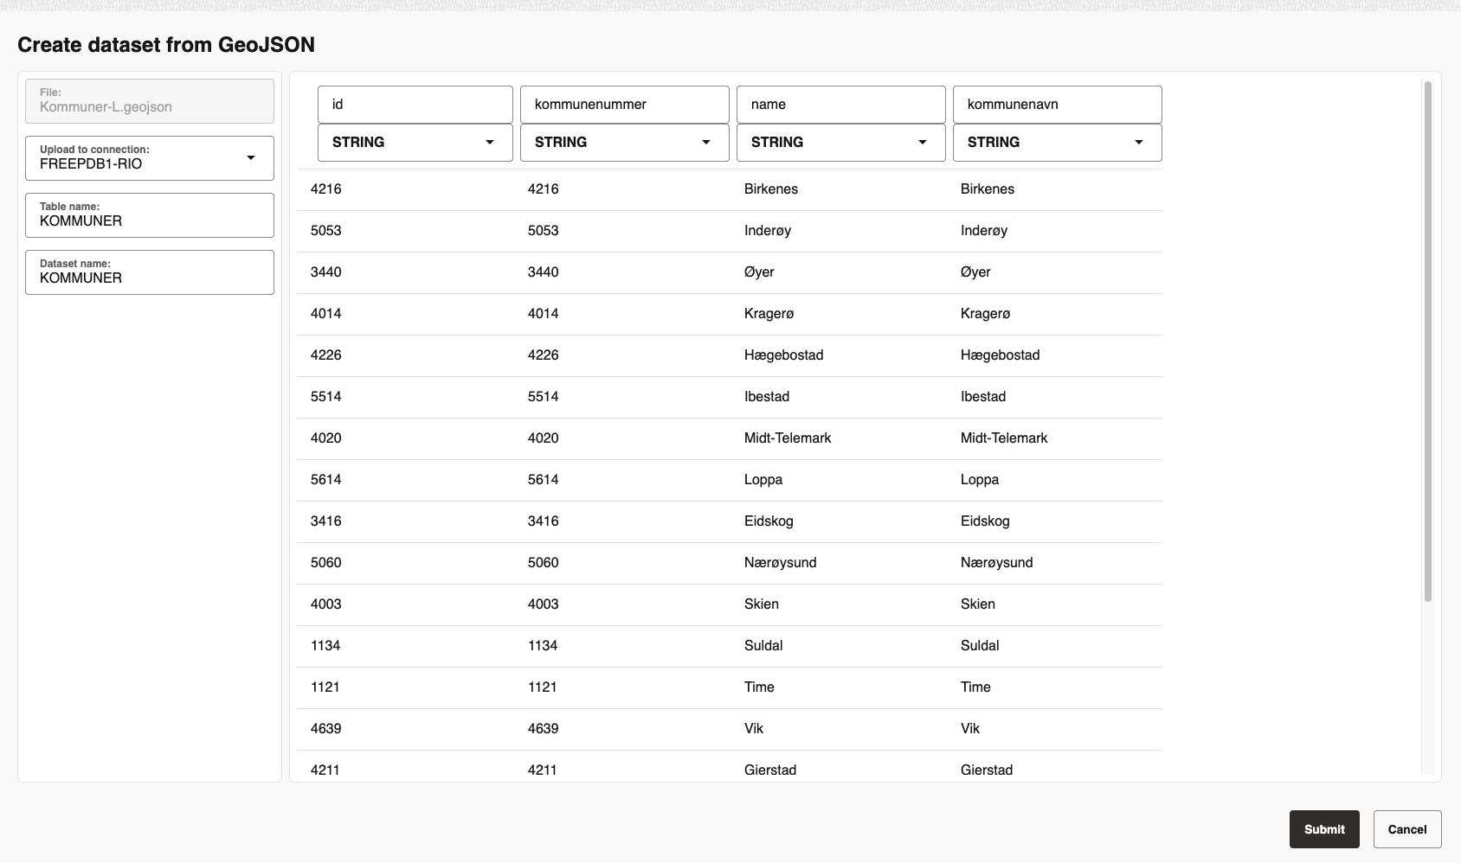This screenshot has width=1461, height=863.
Task: Change the kommunenavn column data type
Action: tap(1057, 143)
